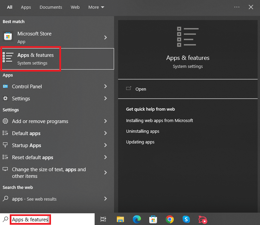Click Open in the preview pane

click(141, 89)
